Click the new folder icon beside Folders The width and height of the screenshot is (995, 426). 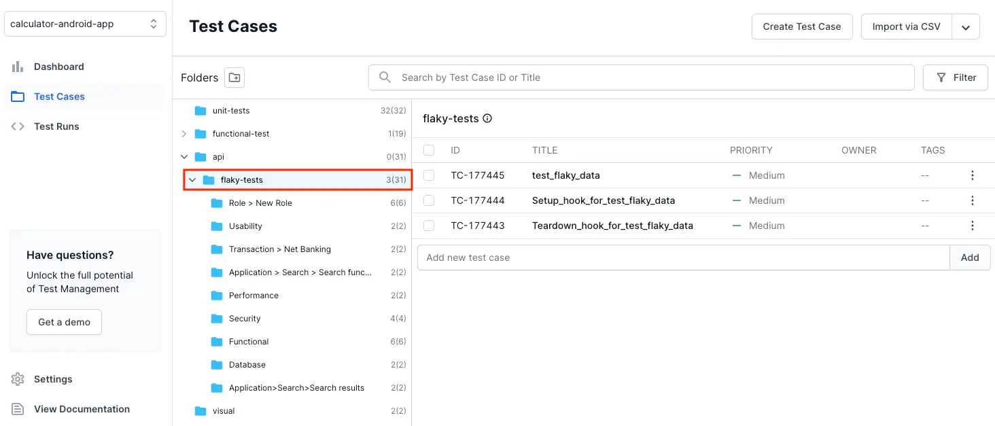coord(234,77)
